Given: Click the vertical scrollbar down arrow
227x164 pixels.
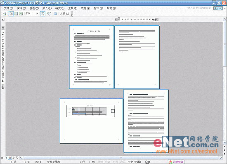Looking at the screenshot, I should (x=225, y=142).
